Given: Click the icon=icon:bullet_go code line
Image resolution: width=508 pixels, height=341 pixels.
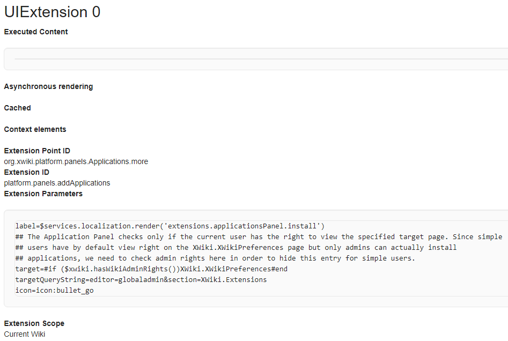Looking at the screenshot, I should (54, 290).
